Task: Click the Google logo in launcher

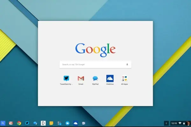Action: (95, 50)
